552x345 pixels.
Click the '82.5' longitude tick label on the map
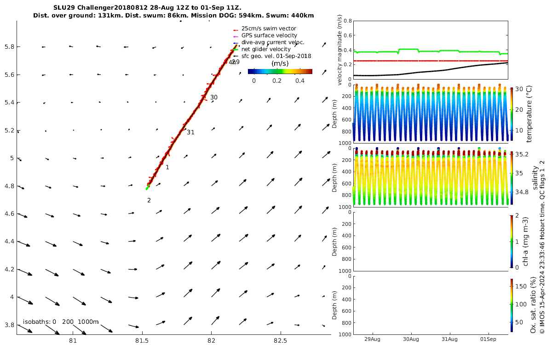[280, 341]
